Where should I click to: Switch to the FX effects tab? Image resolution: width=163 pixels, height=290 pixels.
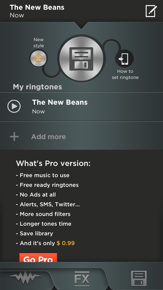pyautogui.click(x=82, y=279)
